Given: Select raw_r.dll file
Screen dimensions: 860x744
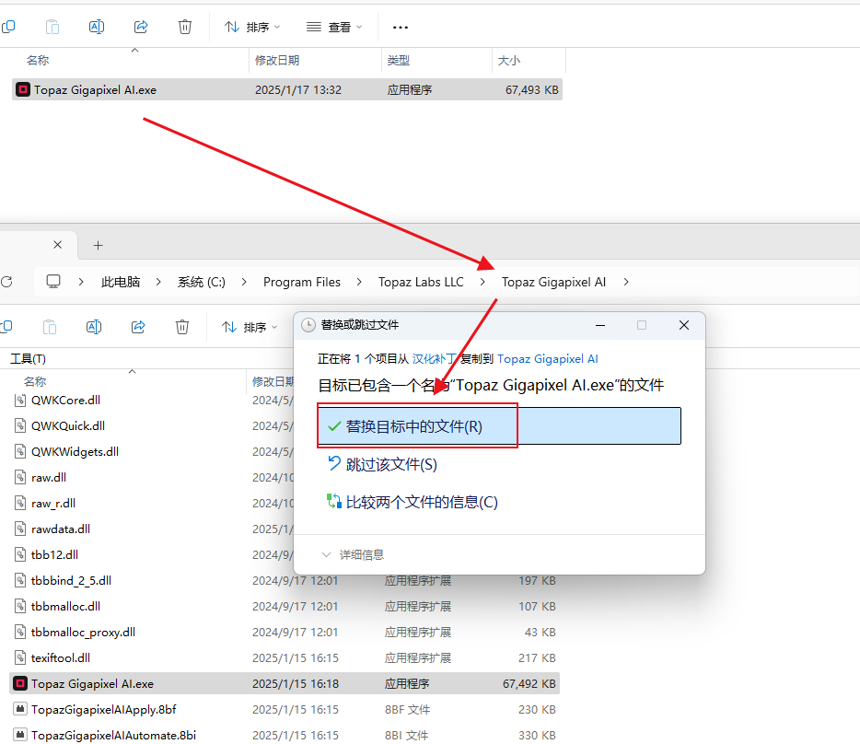Looking at the screenshot, I should (53, 503).
